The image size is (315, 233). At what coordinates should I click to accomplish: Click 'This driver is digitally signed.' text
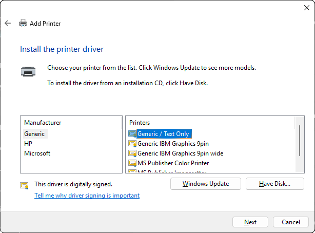(x=73, y=184)
